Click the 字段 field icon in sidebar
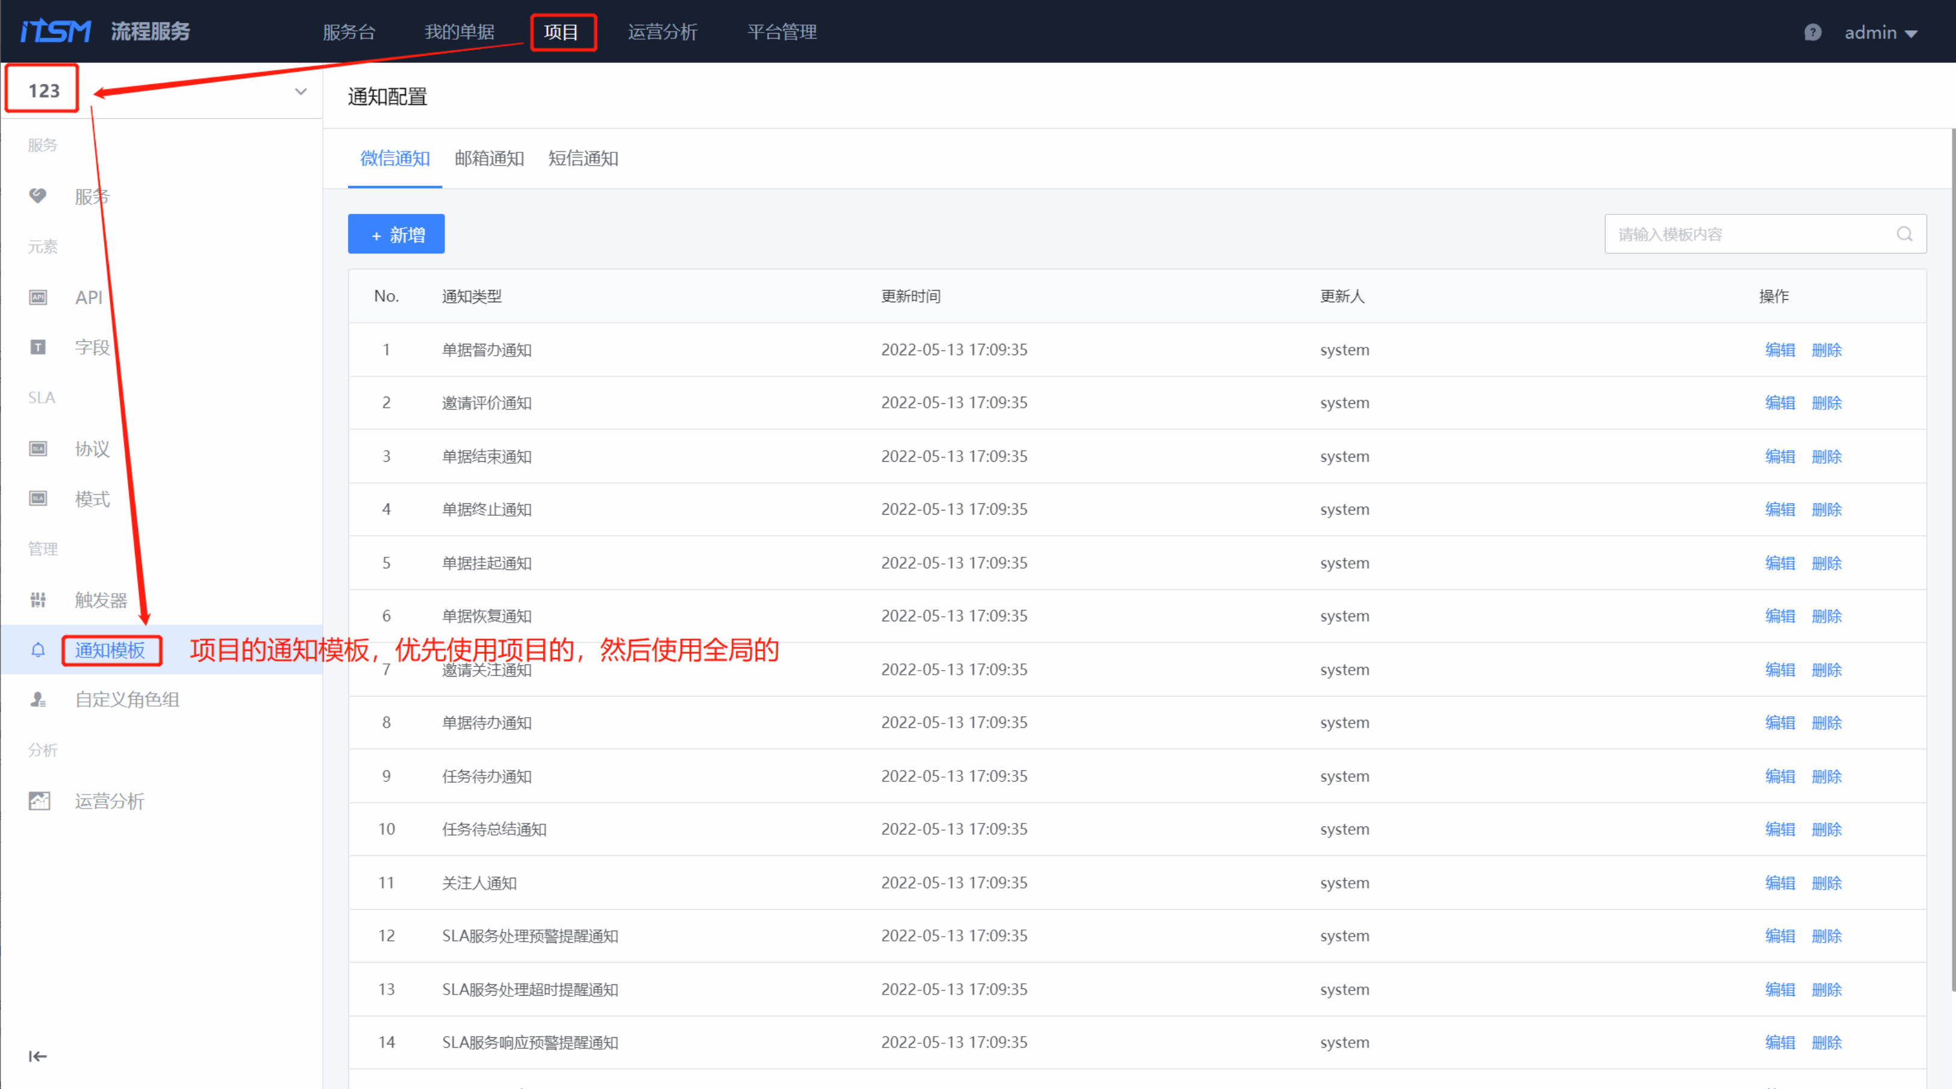 pyautogui.click(x=38, y=347)
